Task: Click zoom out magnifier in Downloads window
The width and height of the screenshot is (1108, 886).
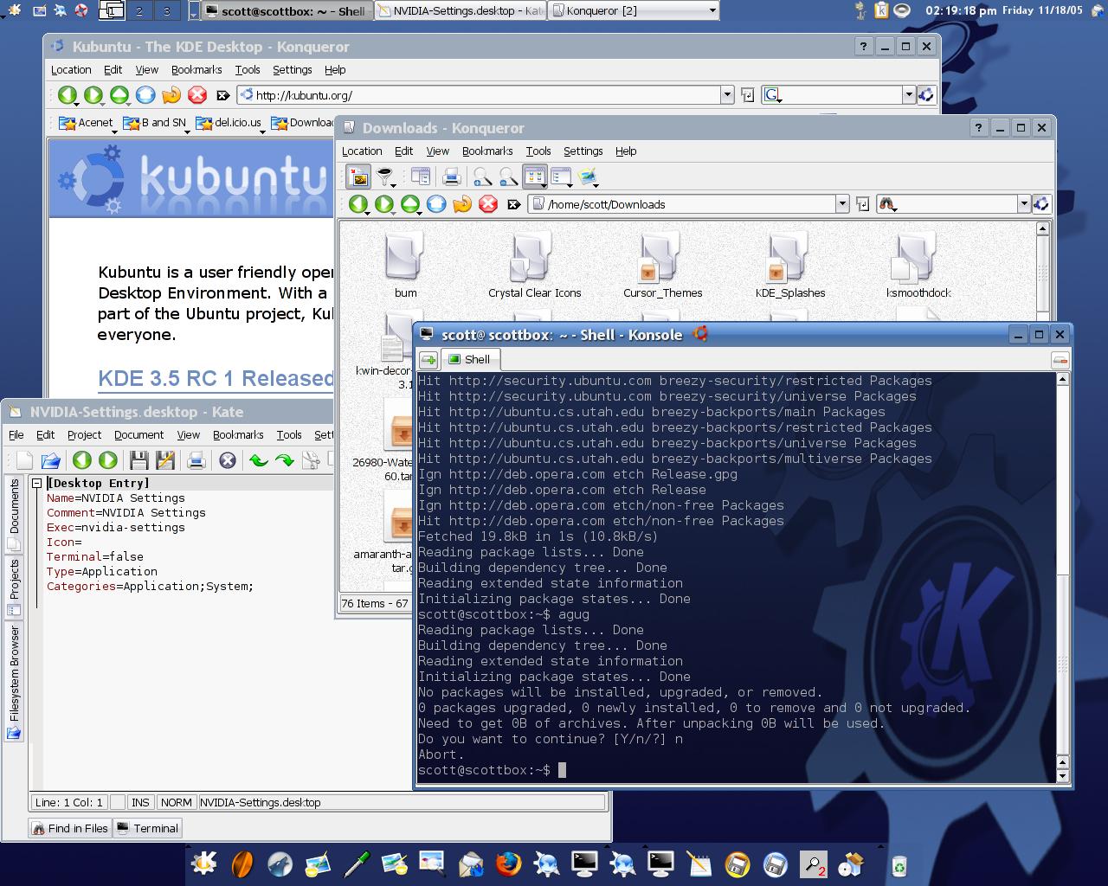Action: 508,177
